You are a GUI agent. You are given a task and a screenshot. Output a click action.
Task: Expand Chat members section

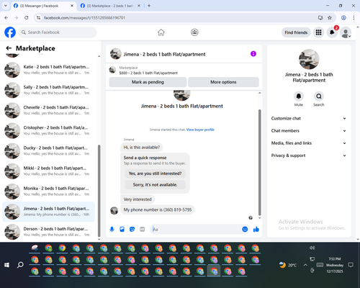tap(309, 131)
